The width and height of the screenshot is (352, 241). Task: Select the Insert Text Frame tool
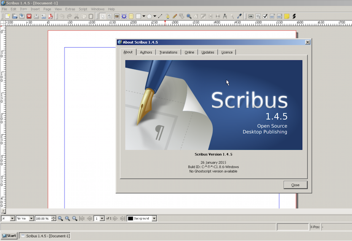tap(110, 16)
